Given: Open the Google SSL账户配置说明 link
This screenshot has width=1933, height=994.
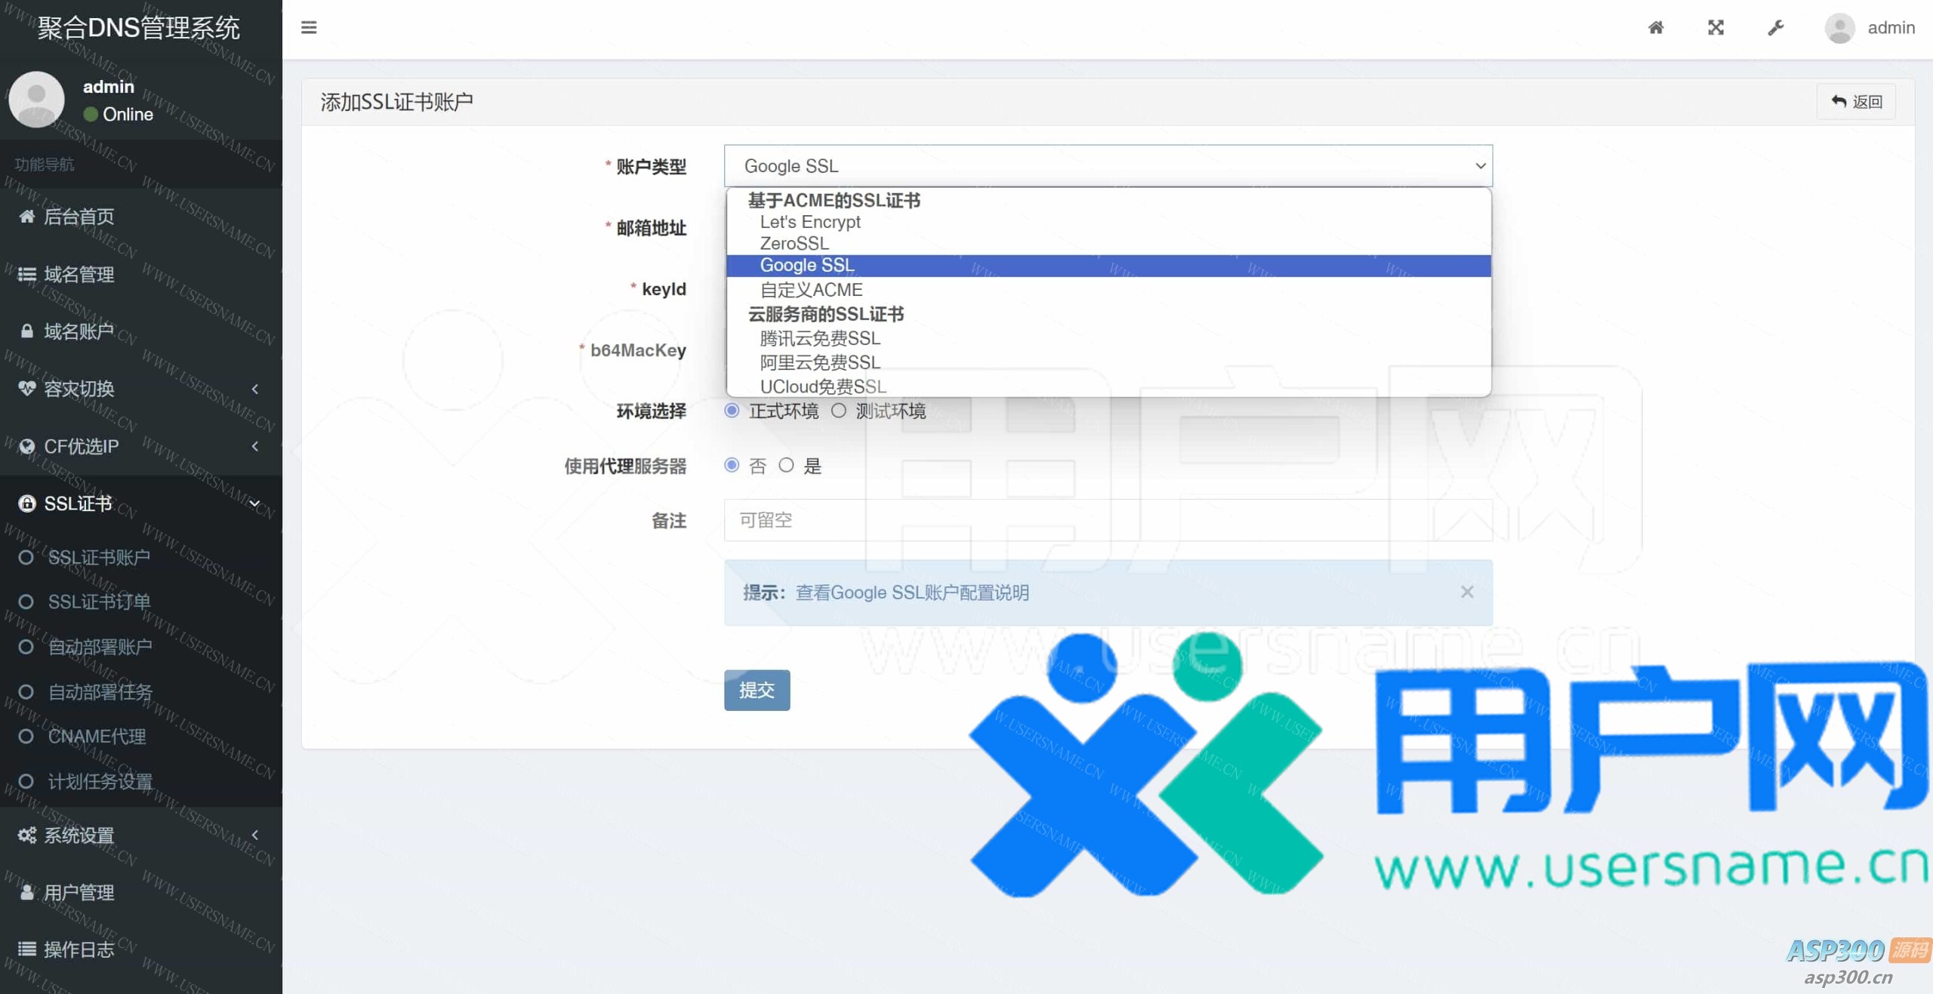Looking at the screenshot, I should coord(911,592).
